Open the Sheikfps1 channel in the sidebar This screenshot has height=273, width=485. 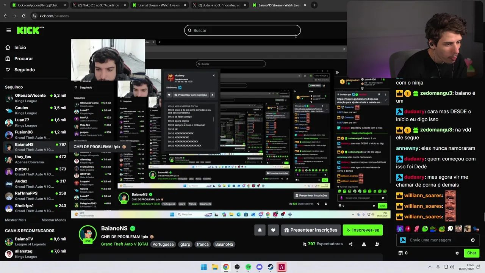point(36,208)
